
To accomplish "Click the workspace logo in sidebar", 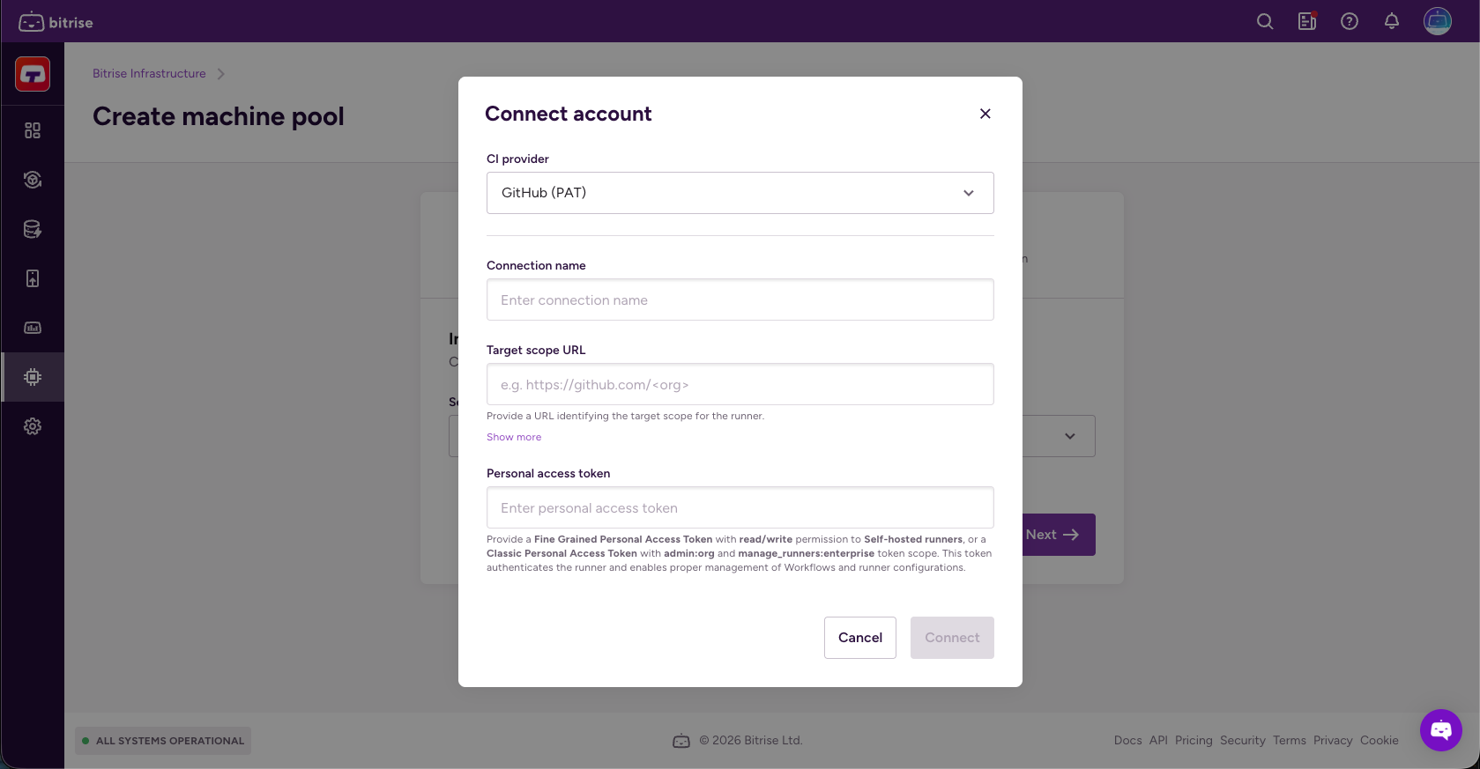I will coord(33,75).
